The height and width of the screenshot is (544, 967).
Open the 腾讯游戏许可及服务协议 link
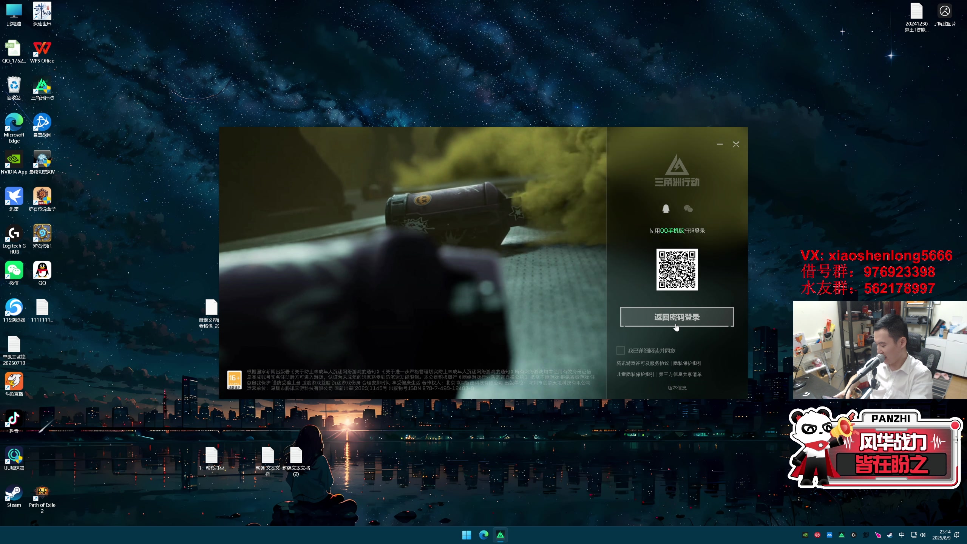643,363
